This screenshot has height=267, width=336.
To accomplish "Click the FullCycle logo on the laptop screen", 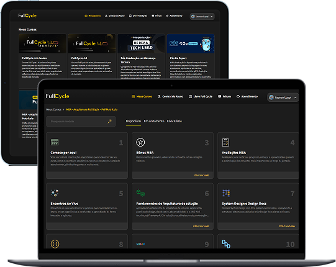I will [x=57, y=96].
